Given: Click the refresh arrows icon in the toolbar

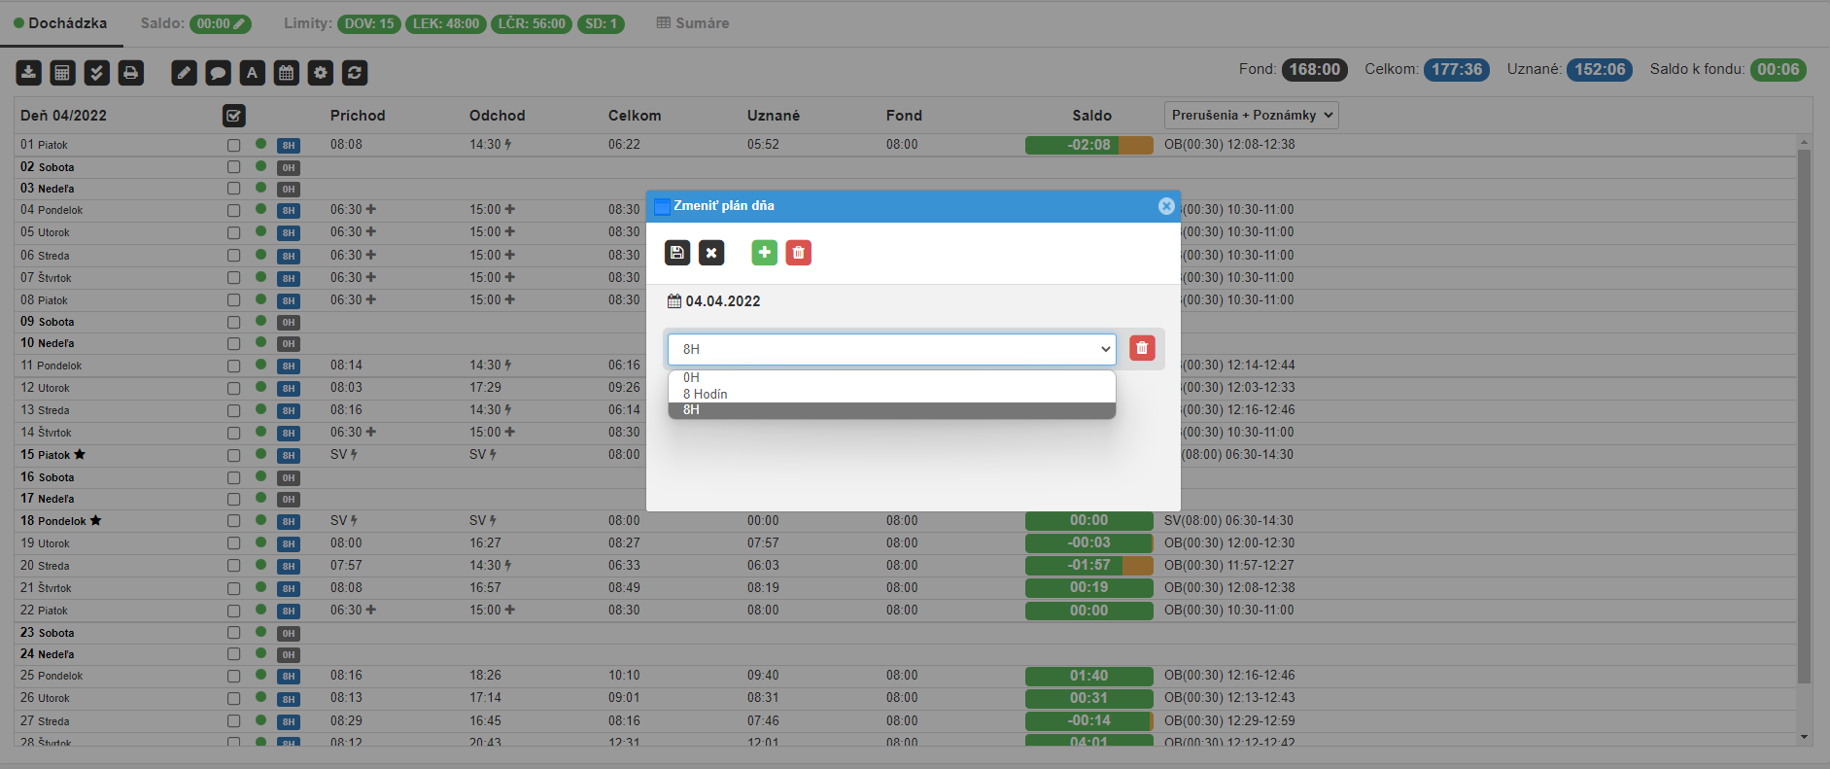Looking at the screenshot, I should click(355, 73).
